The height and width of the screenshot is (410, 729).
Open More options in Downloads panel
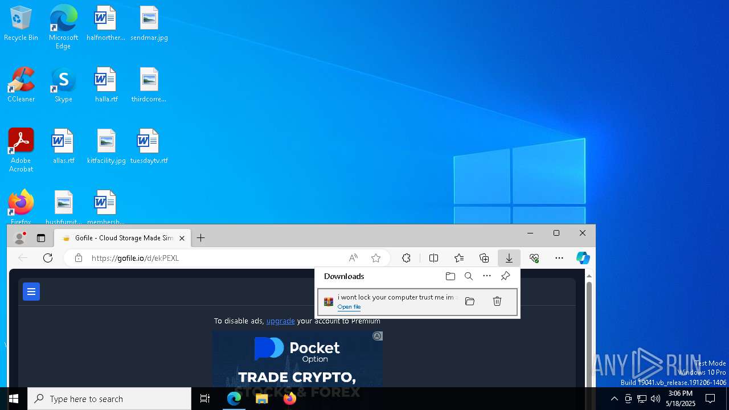pyautogui.click(x=487, y=276)
